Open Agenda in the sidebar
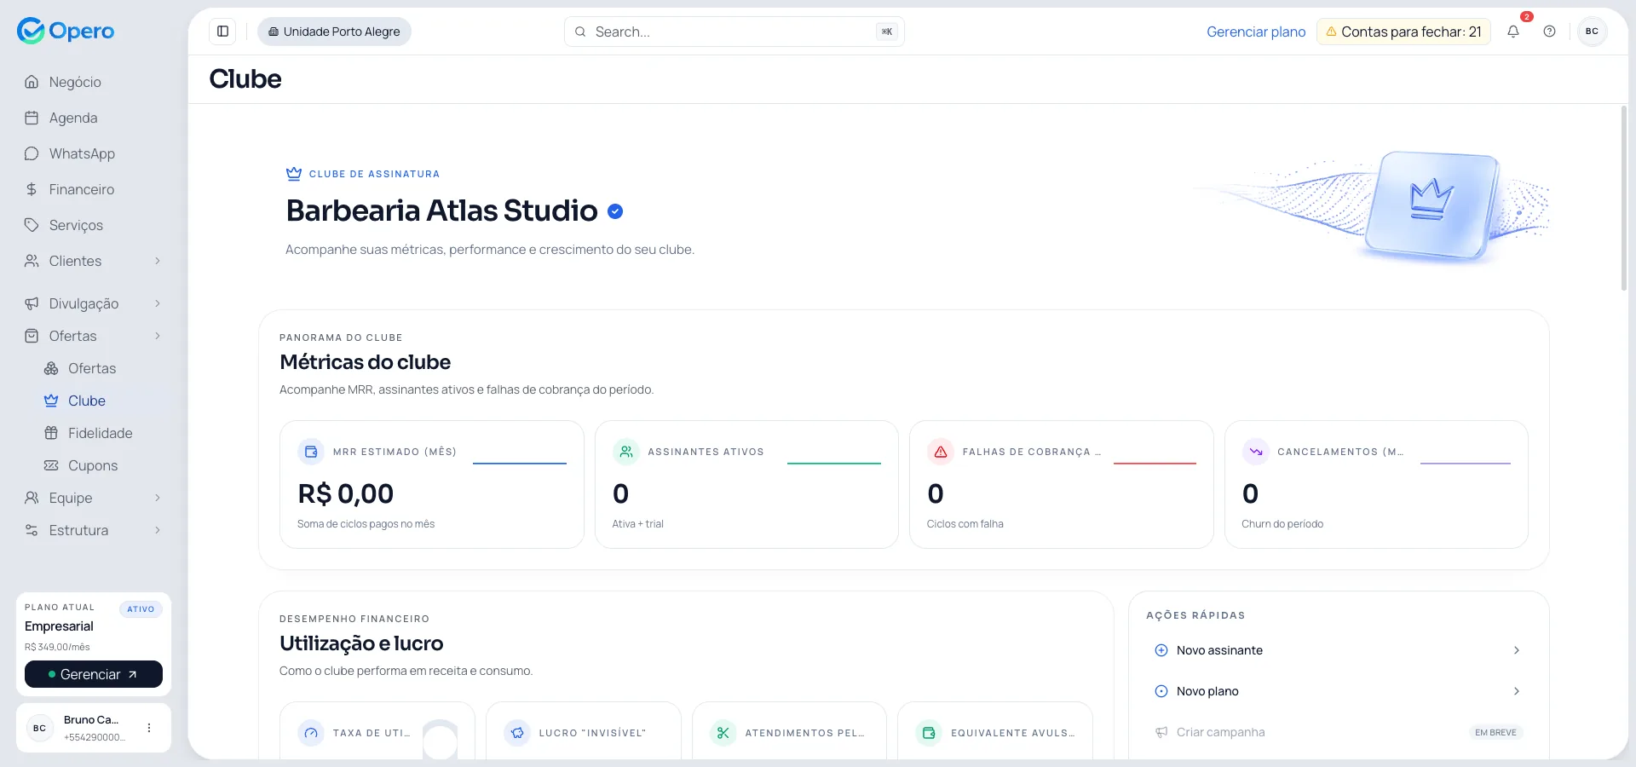 click(x=94, y=118)
